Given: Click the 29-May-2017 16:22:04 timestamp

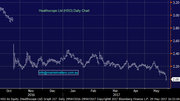Looking at the screenshot, I should coord(165,99).
